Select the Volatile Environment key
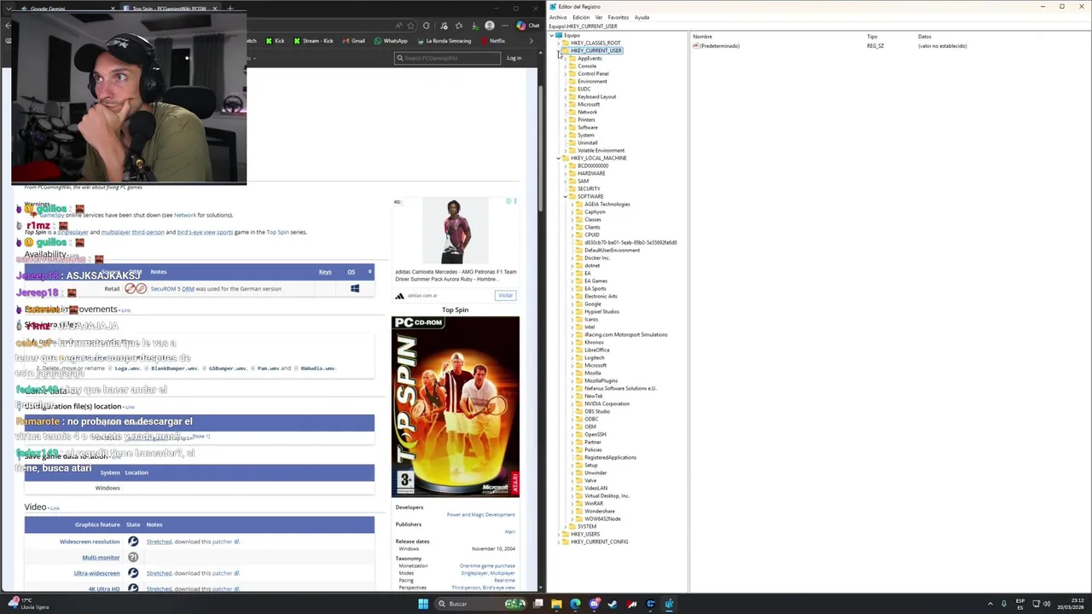This screenshot has width=1092, height=614. coord(601,150)
